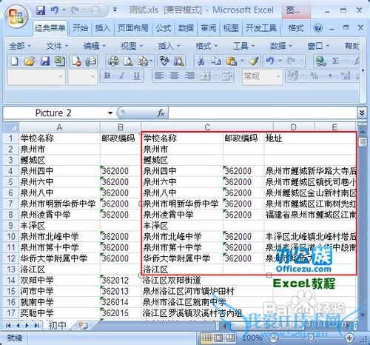Open the 编辑 classic menu
The image size is (370, 345).
coord(94,46)
